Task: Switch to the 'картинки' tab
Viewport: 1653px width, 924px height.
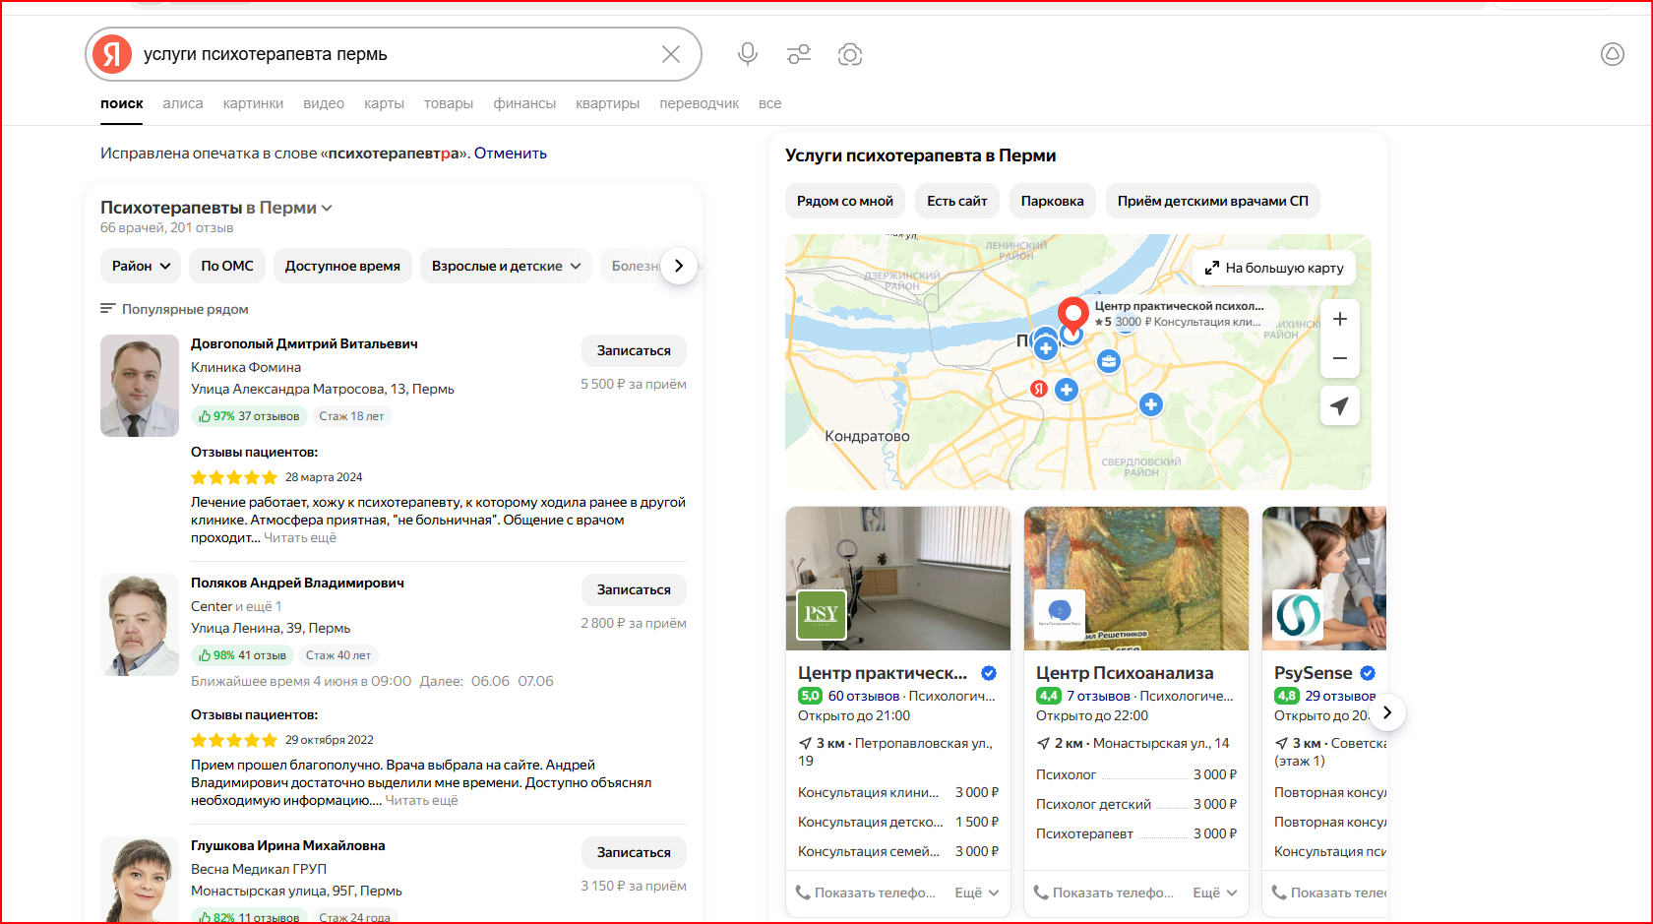Action: click(253, 103)
